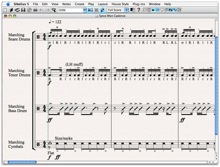Toggle the Keypad window

tap(149, 10)
